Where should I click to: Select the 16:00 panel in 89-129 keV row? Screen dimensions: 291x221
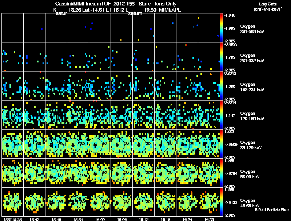tap(100, 144)
